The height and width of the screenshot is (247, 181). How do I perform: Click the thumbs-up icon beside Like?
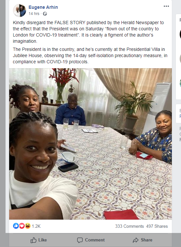(x=33, y=240)
